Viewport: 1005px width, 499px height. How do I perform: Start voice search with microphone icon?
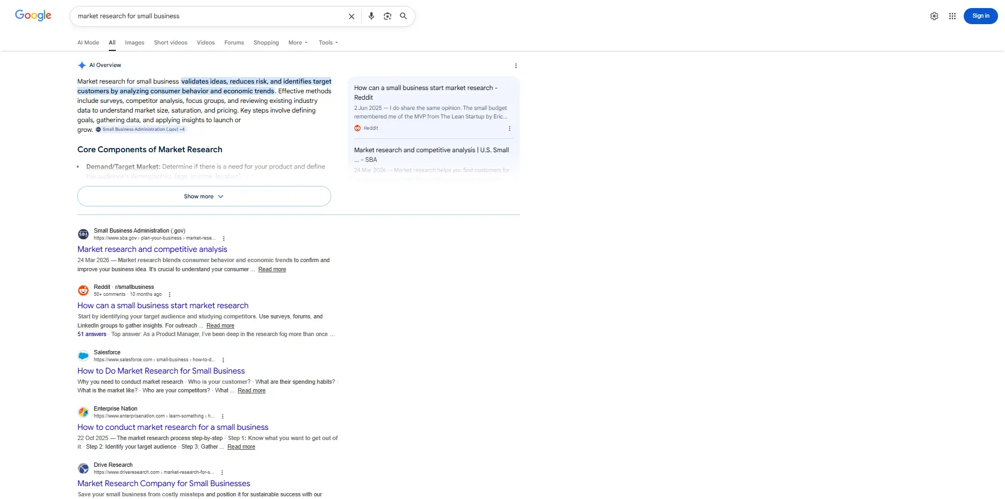(x=371, y=16)
